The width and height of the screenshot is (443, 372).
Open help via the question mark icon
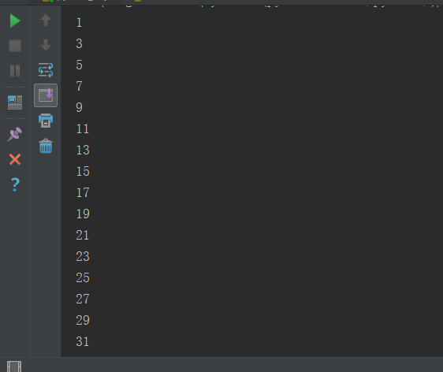15,184
